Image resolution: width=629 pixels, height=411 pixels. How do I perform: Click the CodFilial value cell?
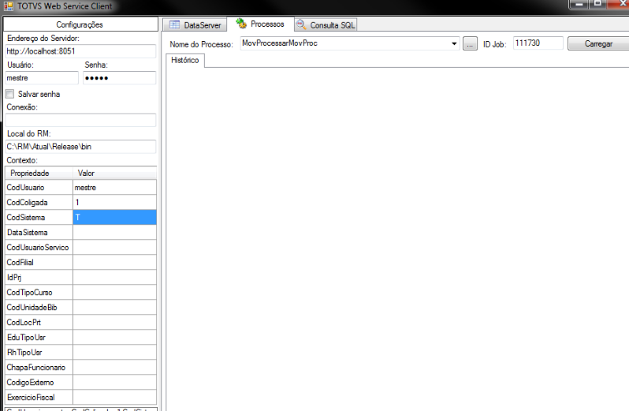(x=115, y=262)
